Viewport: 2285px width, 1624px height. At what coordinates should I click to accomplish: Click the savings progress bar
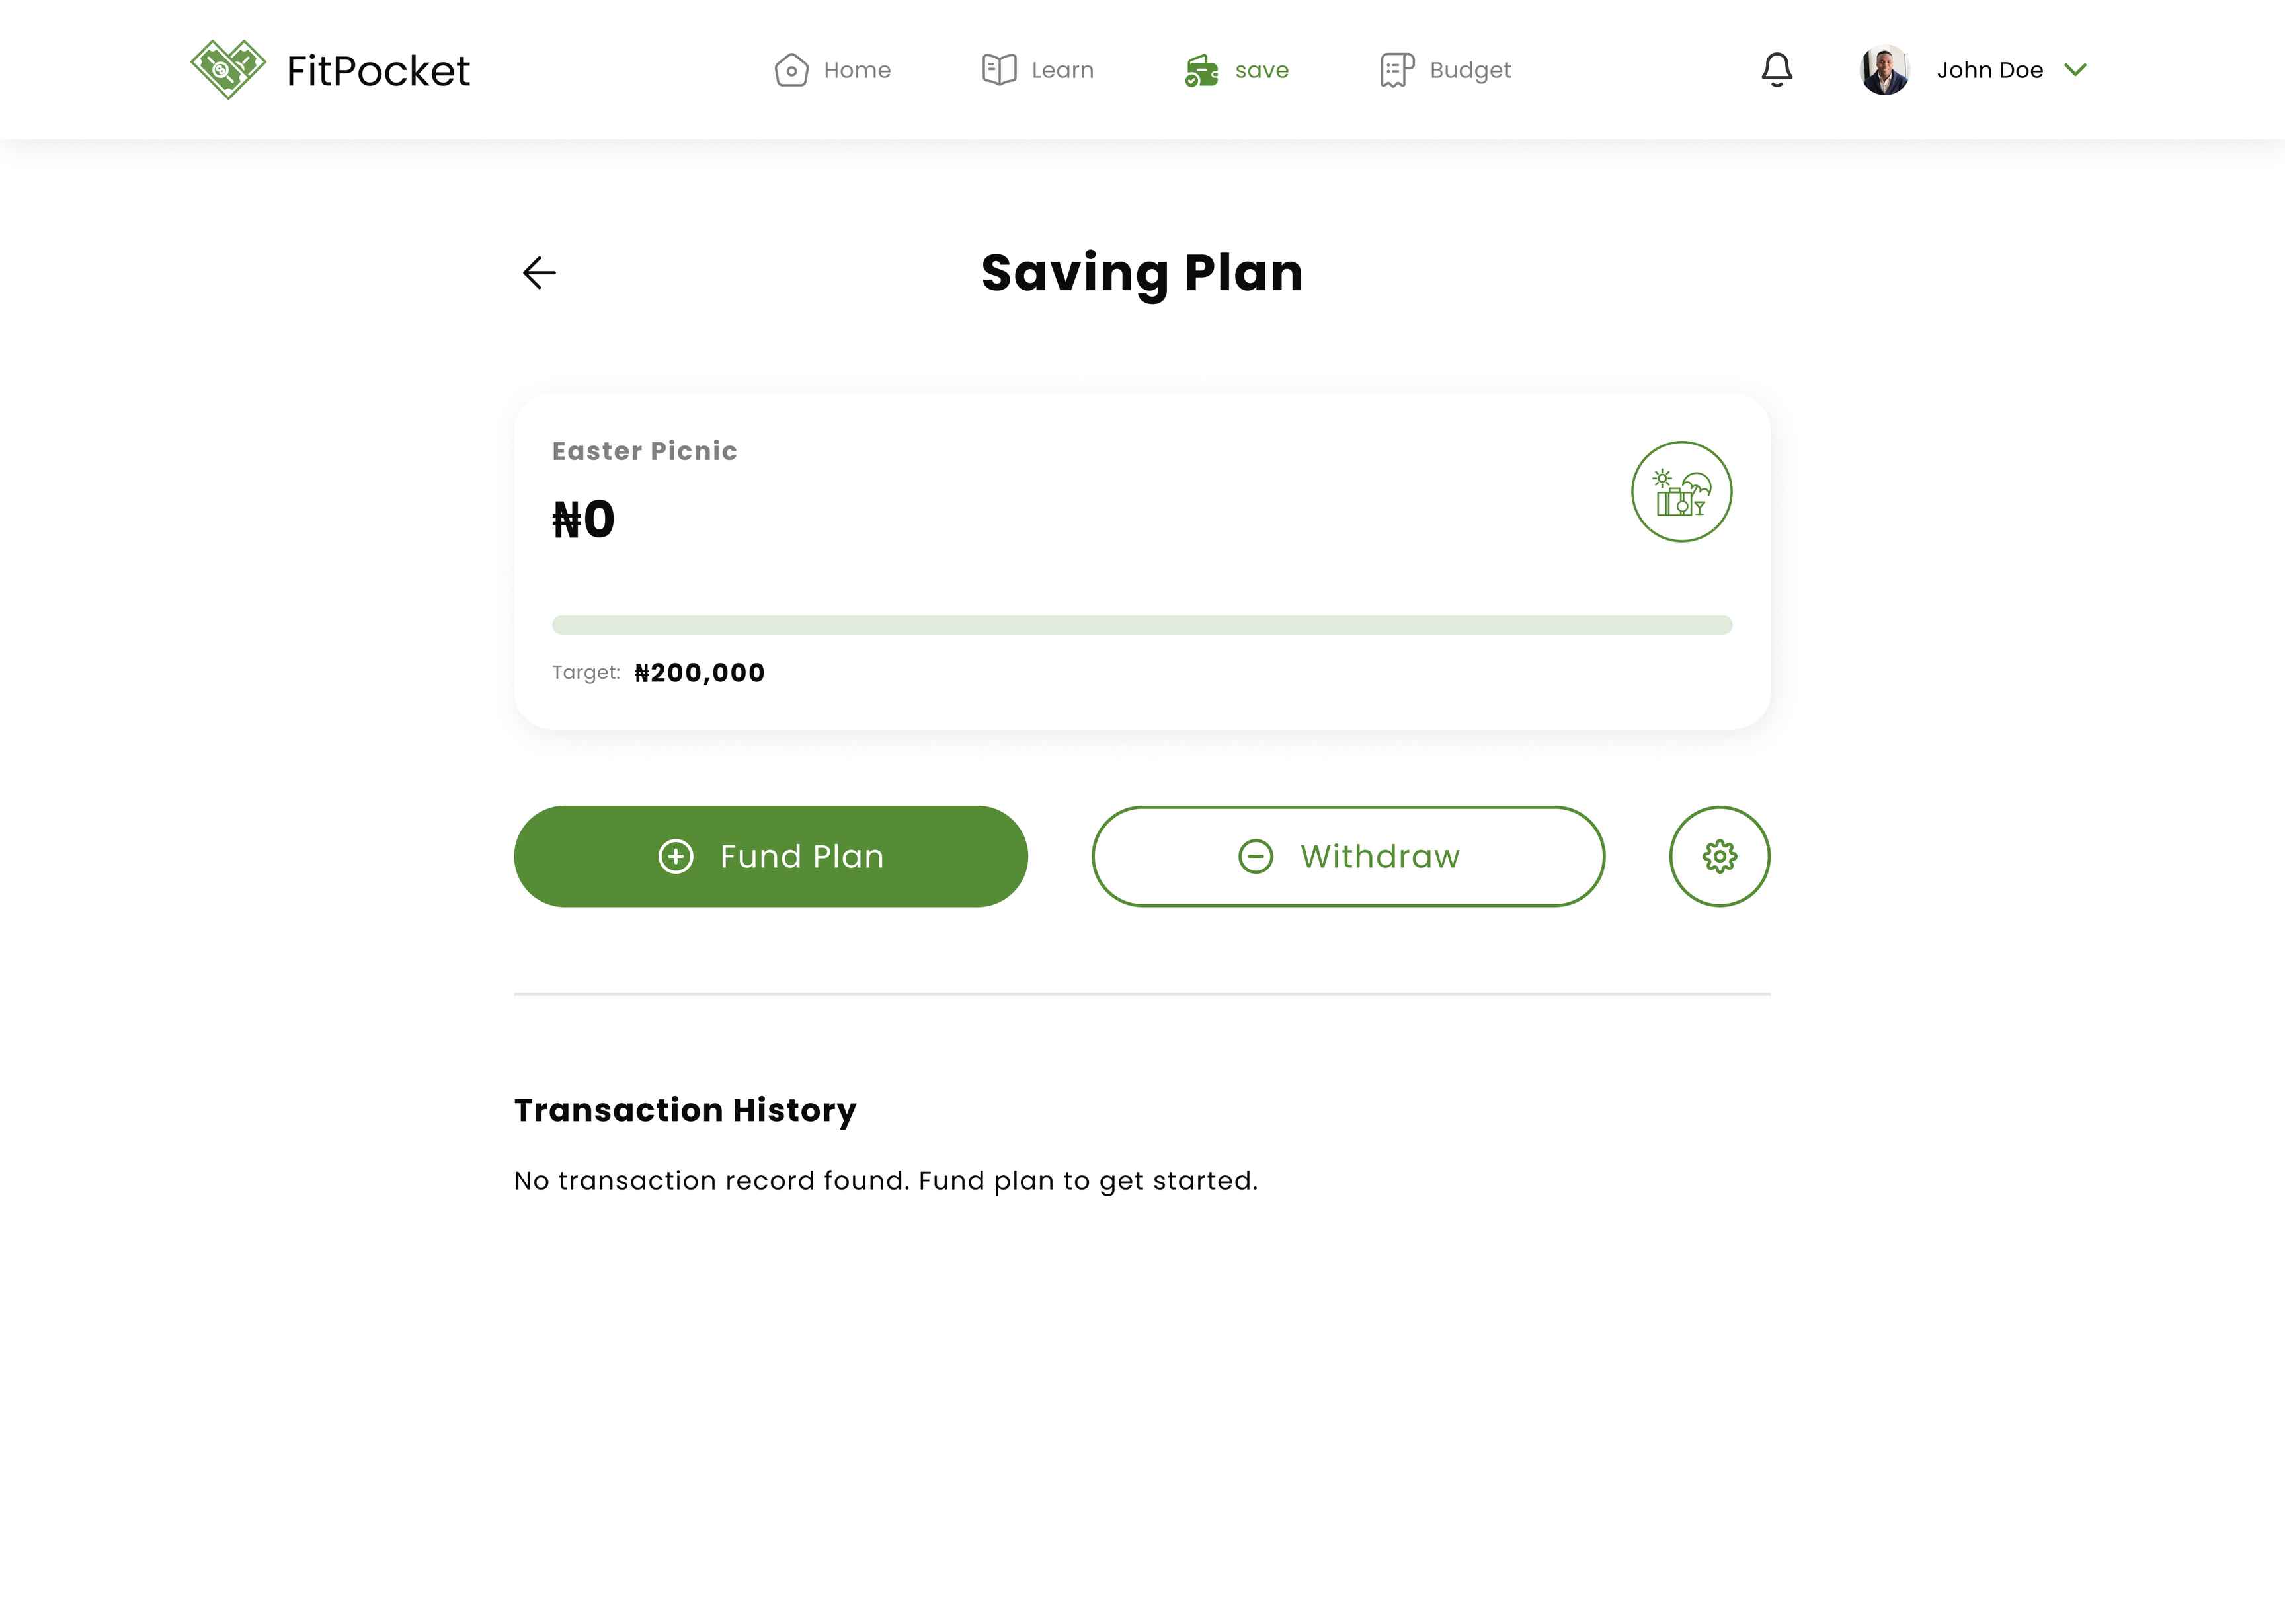pyautogui.click(x=1142, y=625)
